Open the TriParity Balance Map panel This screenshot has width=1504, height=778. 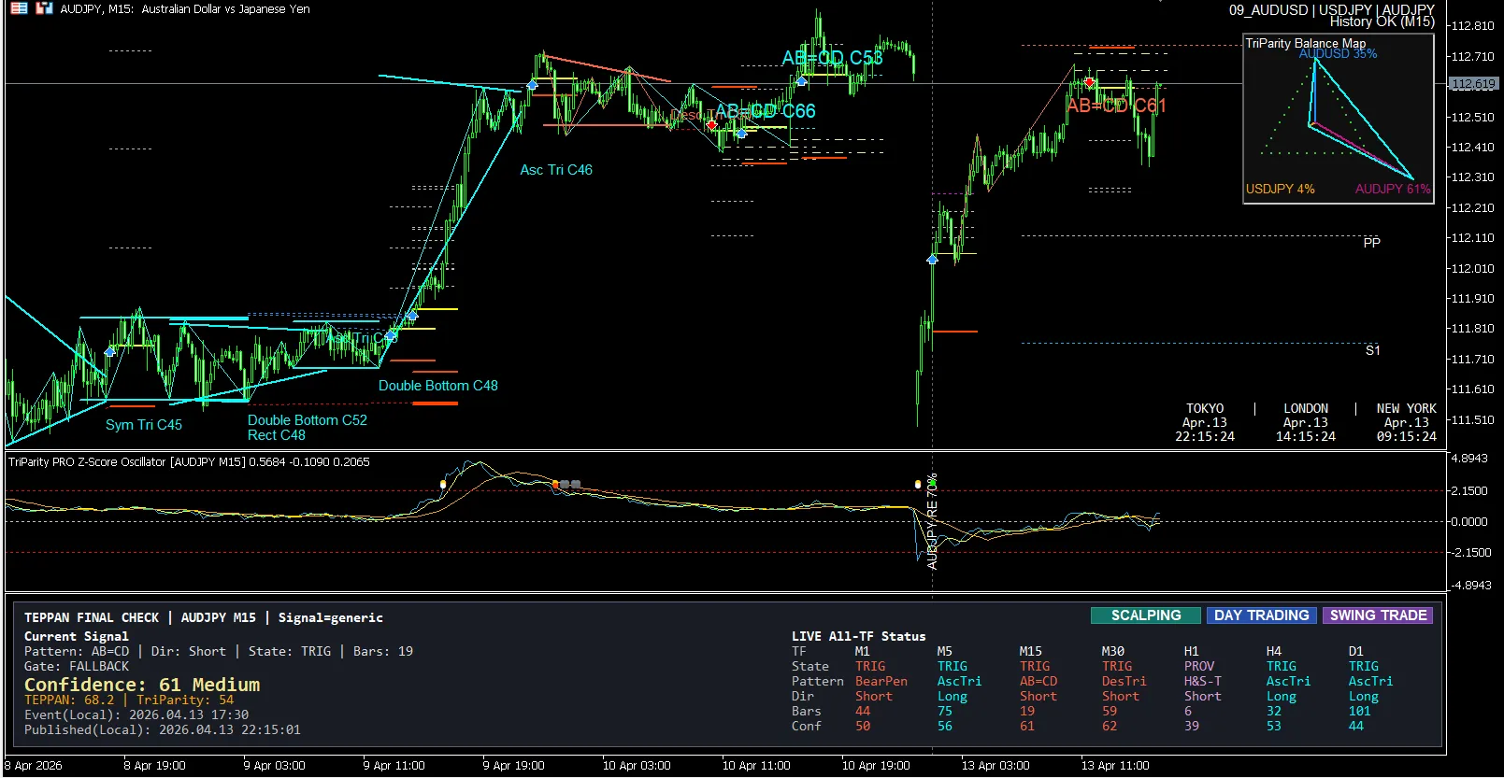pyautogui.click(x=1338, y=119)
